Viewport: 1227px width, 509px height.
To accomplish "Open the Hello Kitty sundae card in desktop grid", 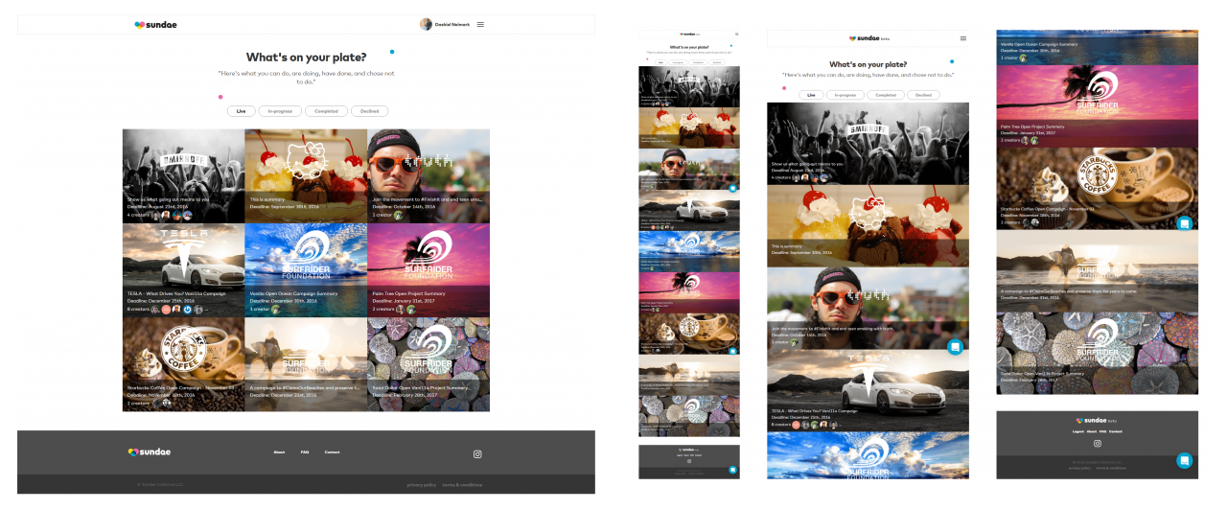I will point(306,176).
